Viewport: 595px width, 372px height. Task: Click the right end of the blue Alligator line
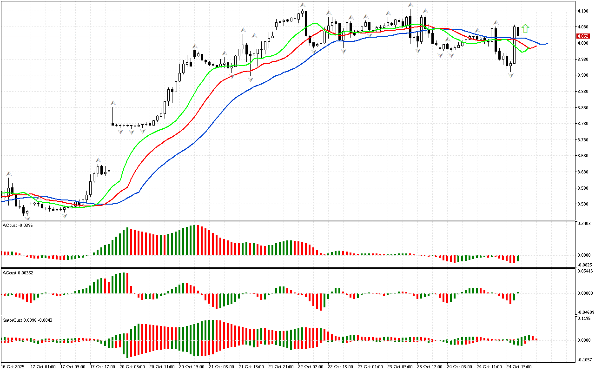pyautogui.click(x=547, y=44)
